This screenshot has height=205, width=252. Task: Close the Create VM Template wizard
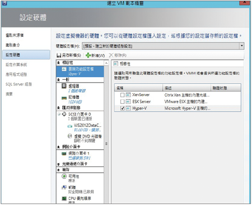click(245, 3)
